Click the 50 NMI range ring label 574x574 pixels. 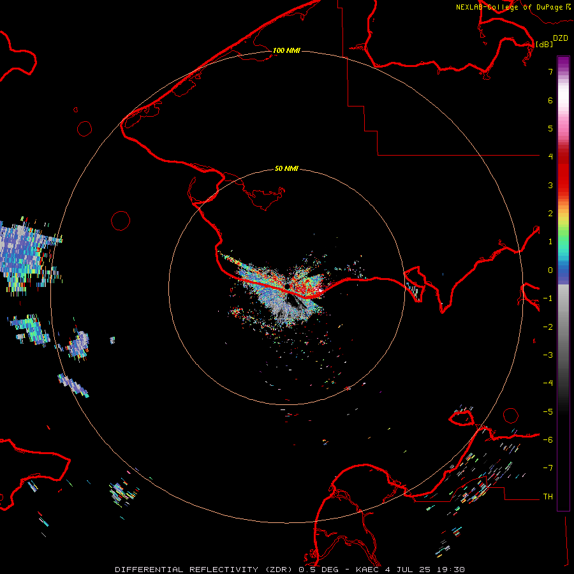tap(286, 168)
